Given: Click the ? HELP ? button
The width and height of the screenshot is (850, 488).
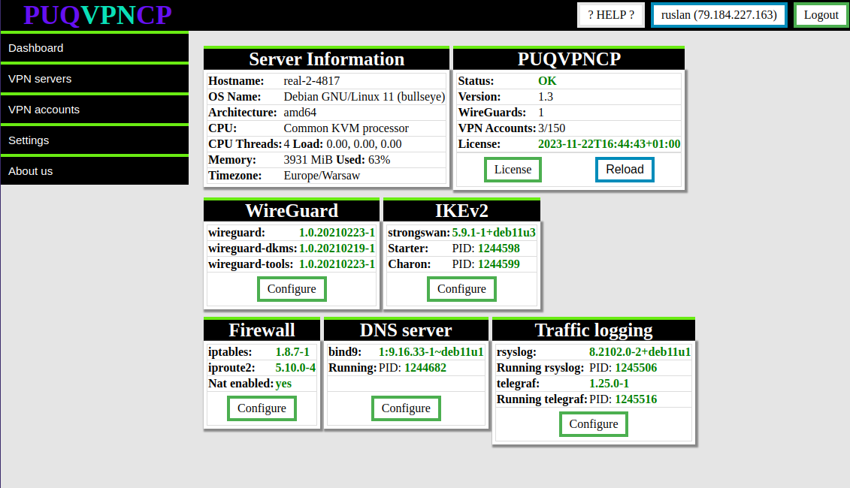Looking at the screenshot, I should pos(611,15).
